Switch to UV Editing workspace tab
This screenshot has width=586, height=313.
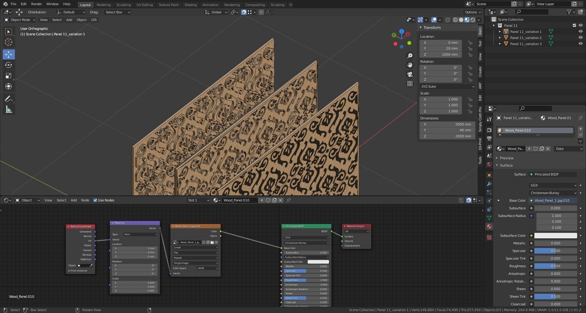145,5
